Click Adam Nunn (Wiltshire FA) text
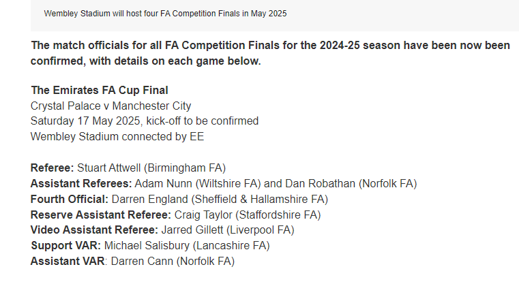 tap(198, 183)
